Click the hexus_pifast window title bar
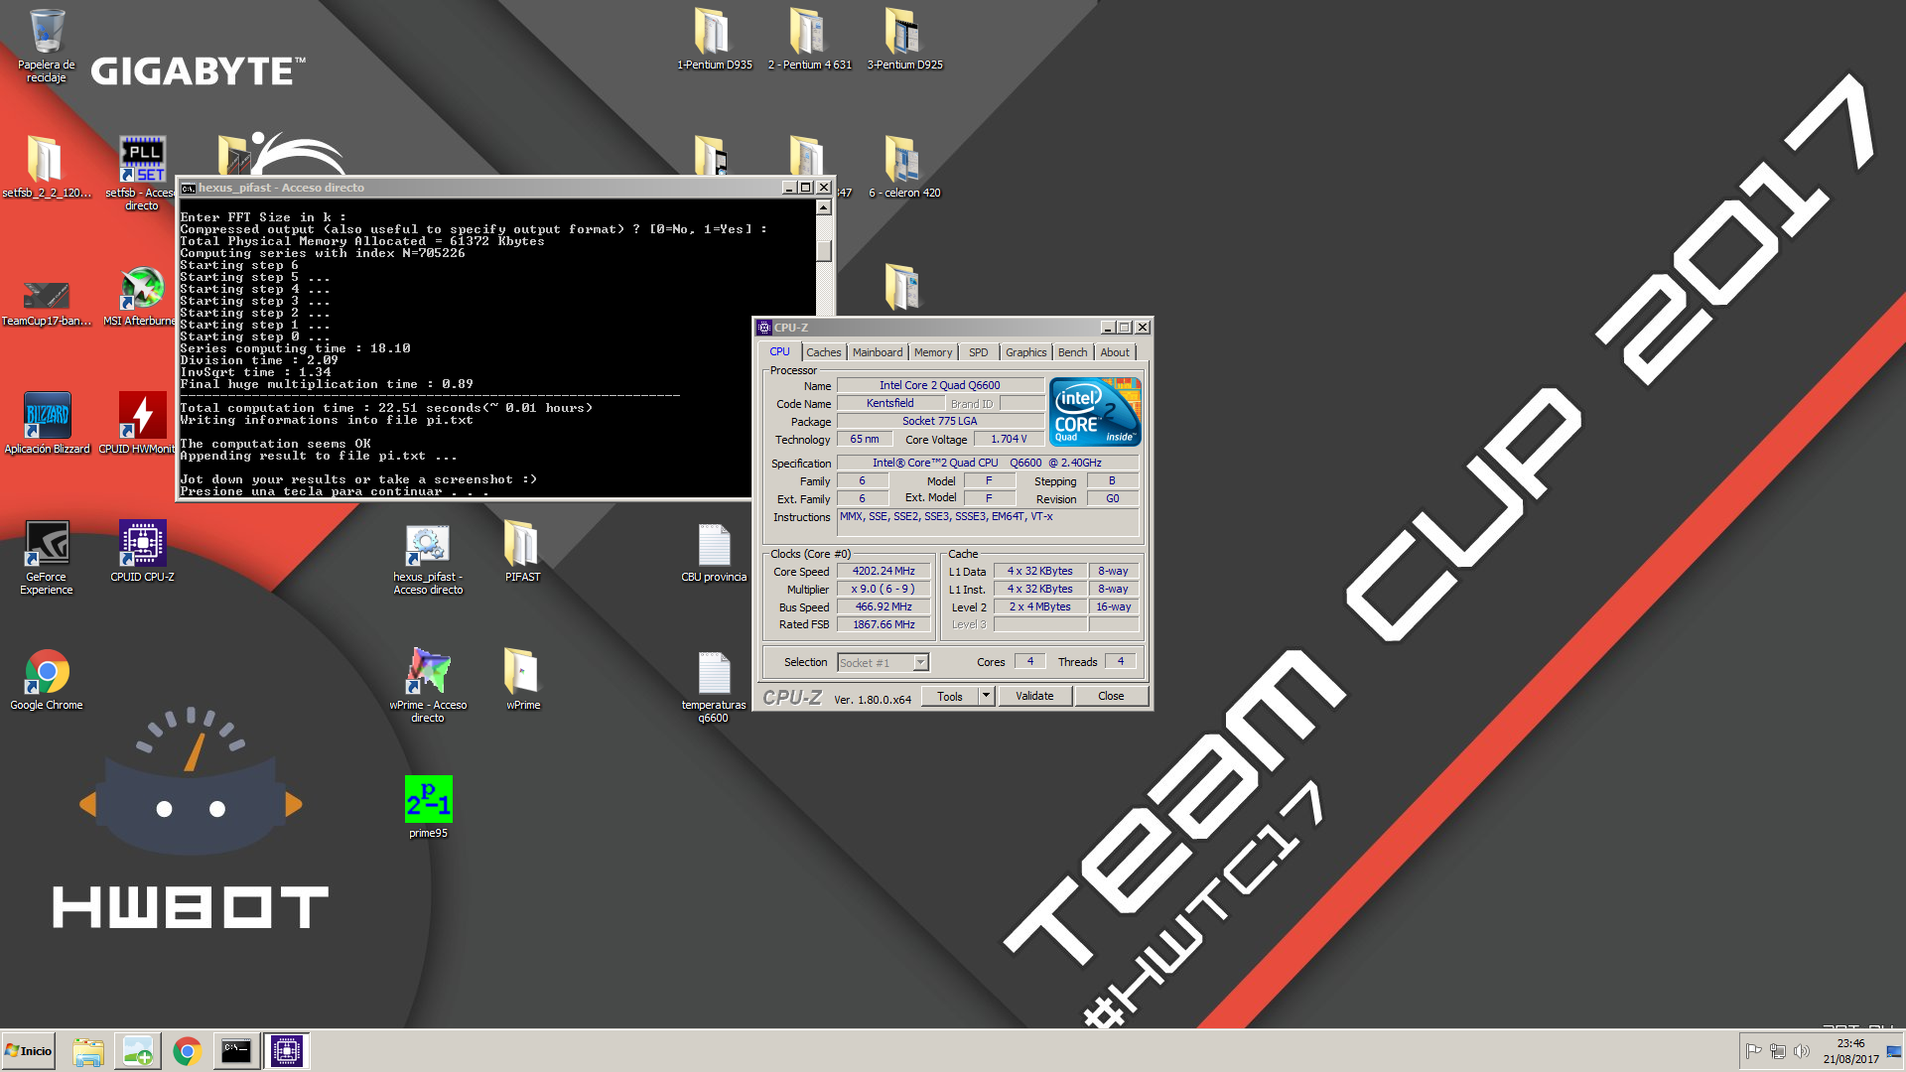This screenshot has width=1906, height=1072. [481, 188]
